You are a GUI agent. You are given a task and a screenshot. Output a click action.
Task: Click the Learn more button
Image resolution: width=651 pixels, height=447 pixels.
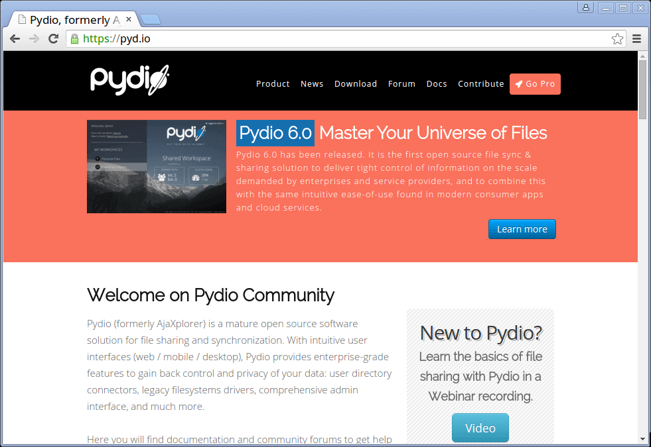(x=522, y=229)
